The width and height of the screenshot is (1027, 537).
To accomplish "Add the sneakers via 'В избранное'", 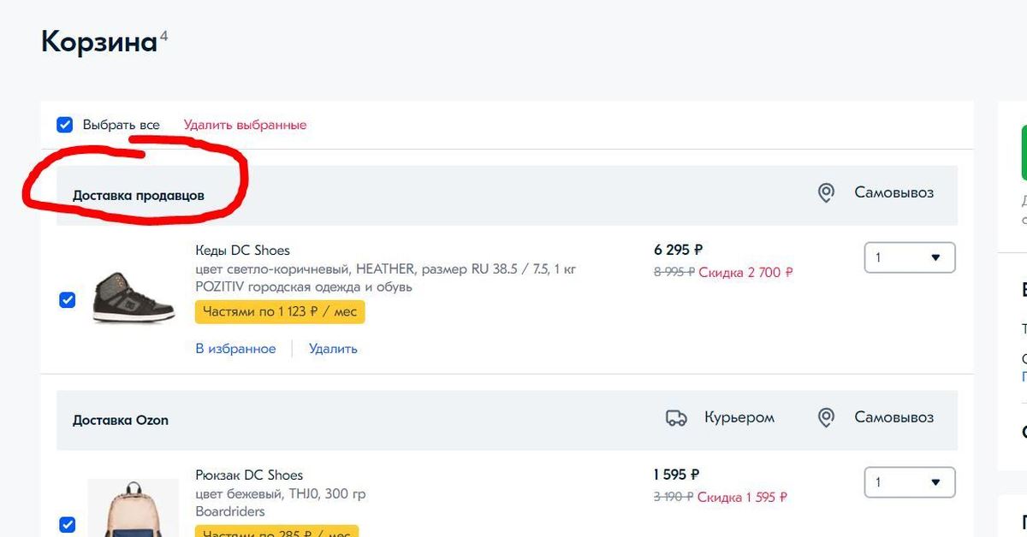I will coord(235,349).
